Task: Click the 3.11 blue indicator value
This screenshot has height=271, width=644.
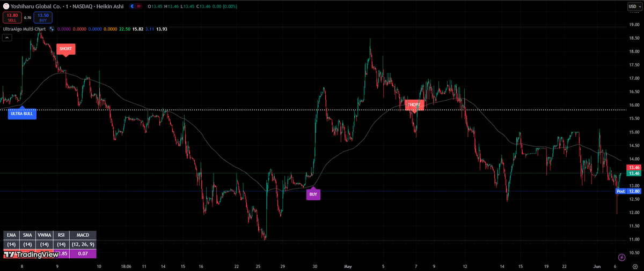Action: tap(150, 29)
